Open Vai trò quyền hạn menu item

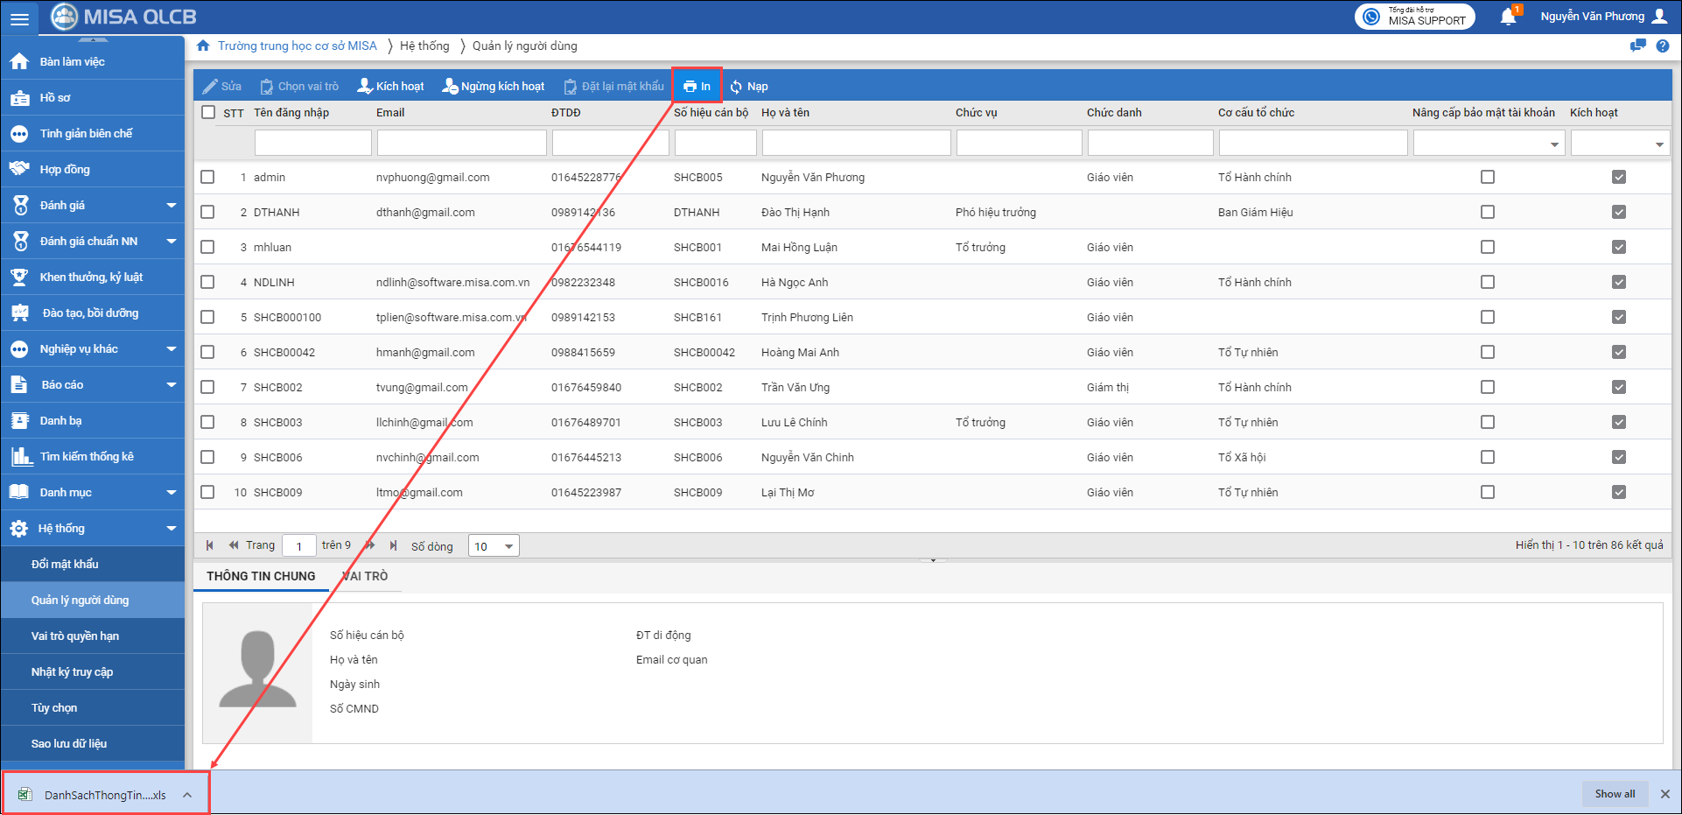click(75, 636)
